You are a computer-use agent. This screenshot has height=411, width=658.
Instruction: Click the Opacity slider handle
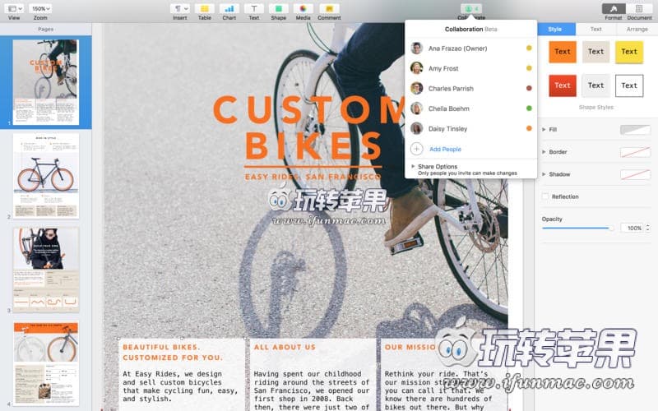[x=611, y=228]
